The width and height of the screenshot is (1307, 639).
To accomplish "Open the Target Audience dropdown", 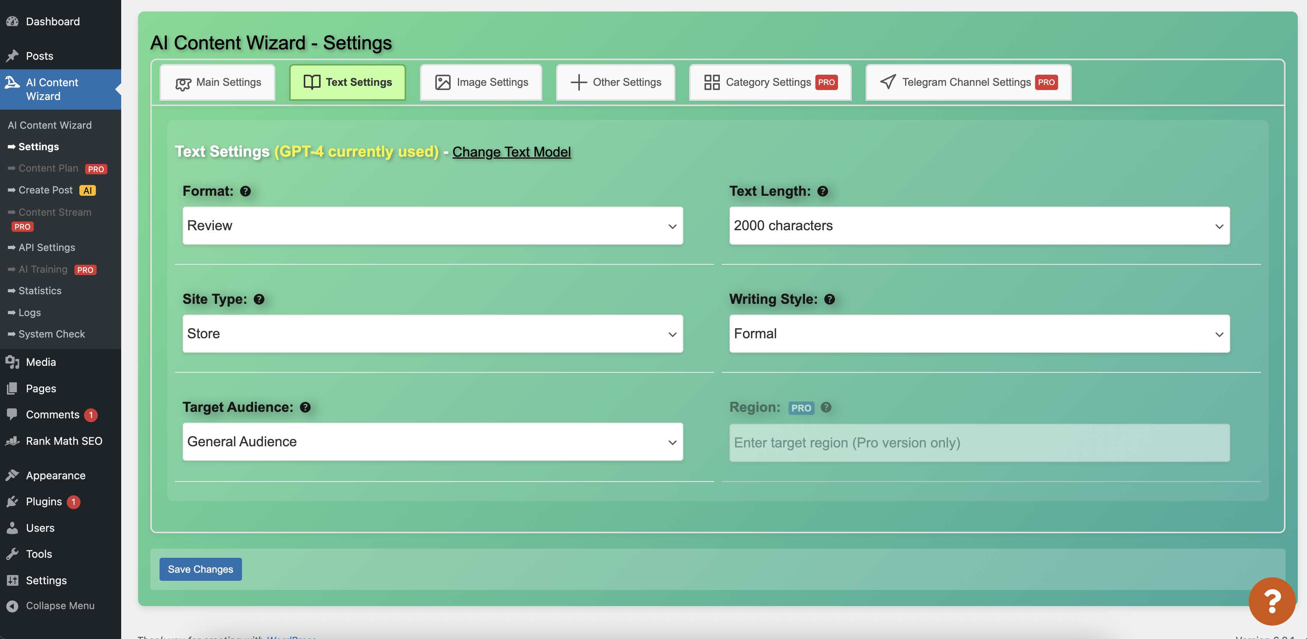I will pyautogui.click(x=433, y=442).
